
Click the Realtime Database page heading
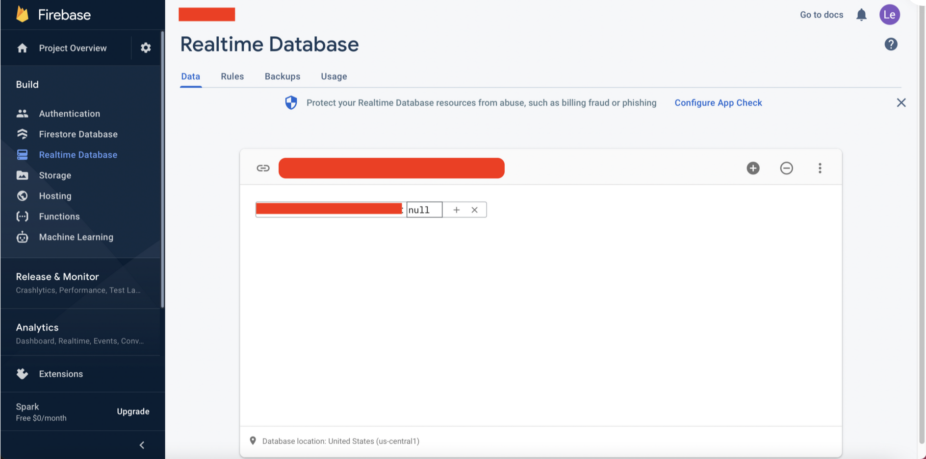coord(269,44)
